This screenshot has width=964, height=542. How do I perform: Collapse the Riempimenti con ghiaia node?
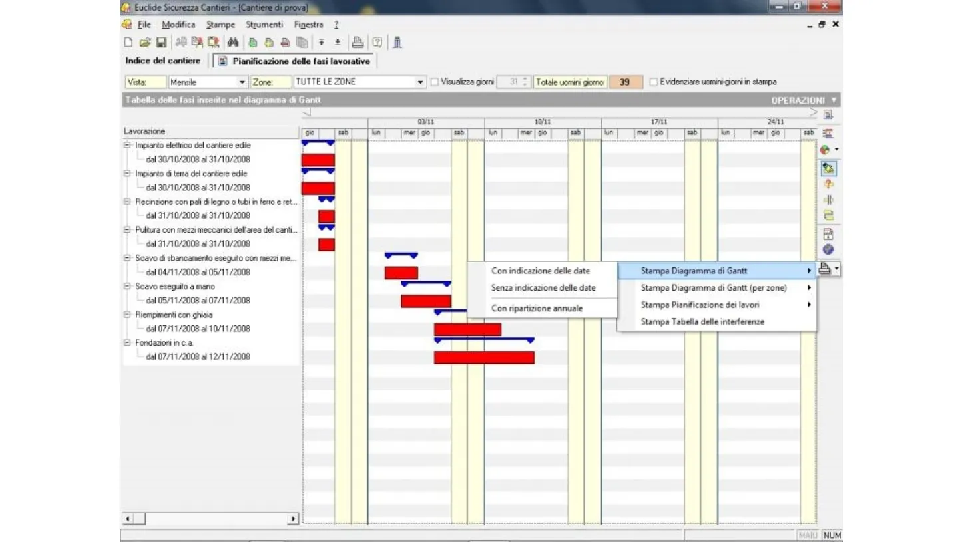pos(127,315)
